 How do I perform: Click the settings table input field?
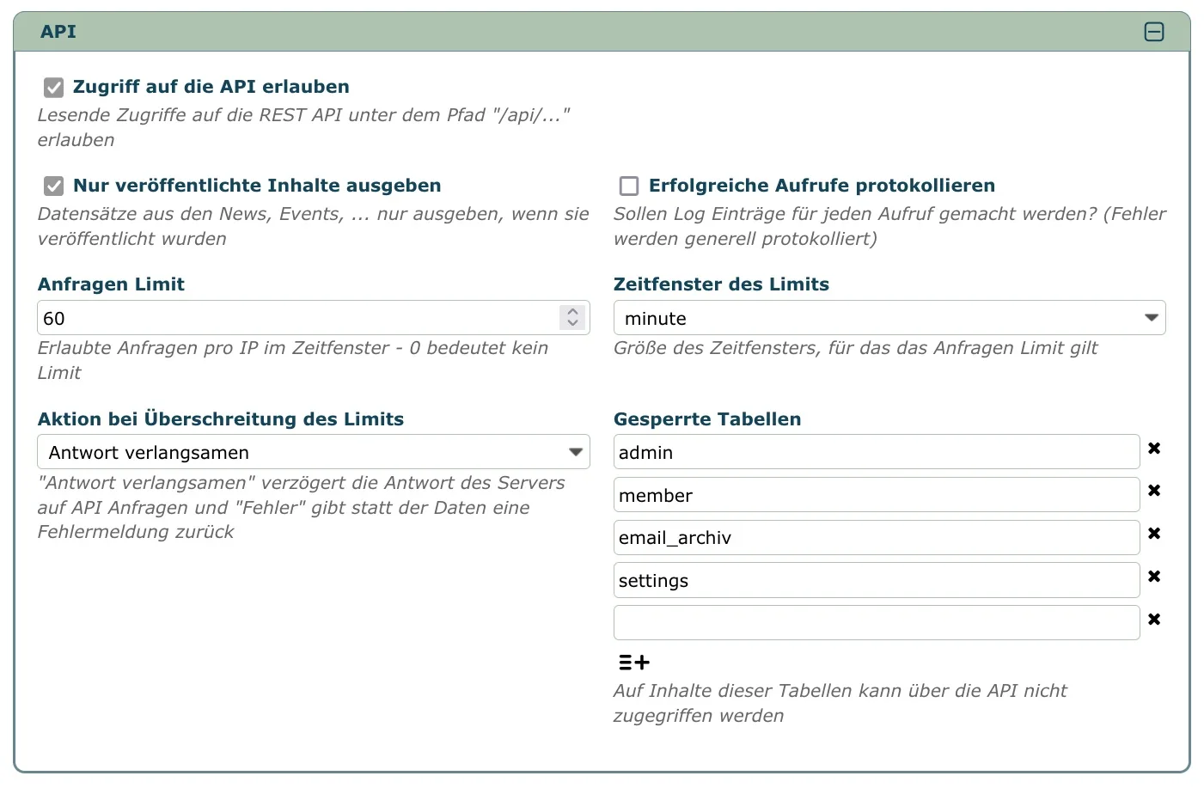876,581
